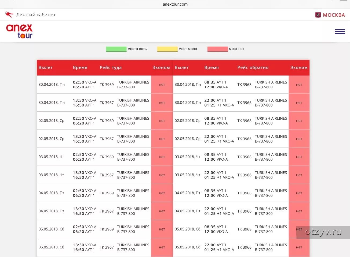This screenshot has height=257, width=350.
Task: Open the hamburger menu icon
Action: pos(340,32)
